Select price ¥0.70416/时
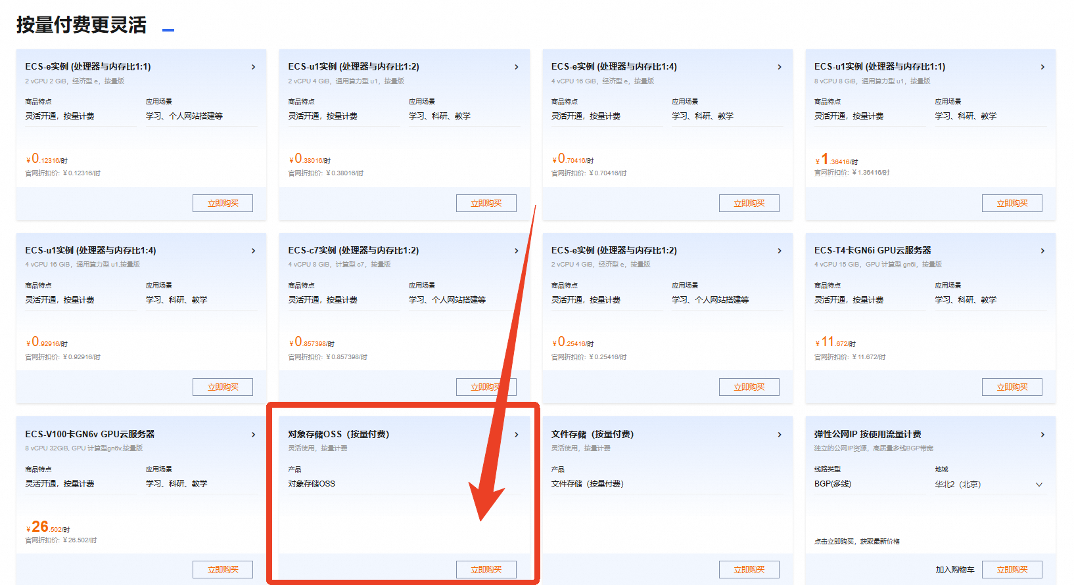The width and height of the screenshot is (1074, 585). [x=572, y=159]
